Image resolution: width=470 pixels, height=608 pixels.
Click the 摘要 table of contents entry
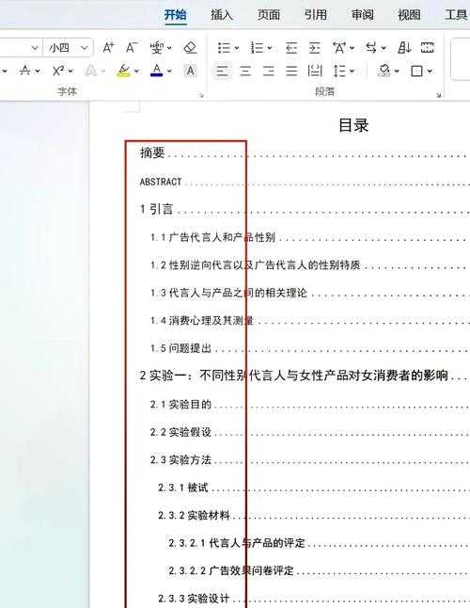click(x=152, y=152)
